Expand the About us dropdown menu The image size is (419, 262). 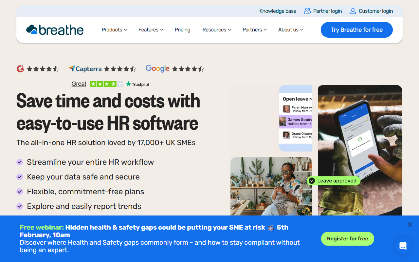point(291,30)
